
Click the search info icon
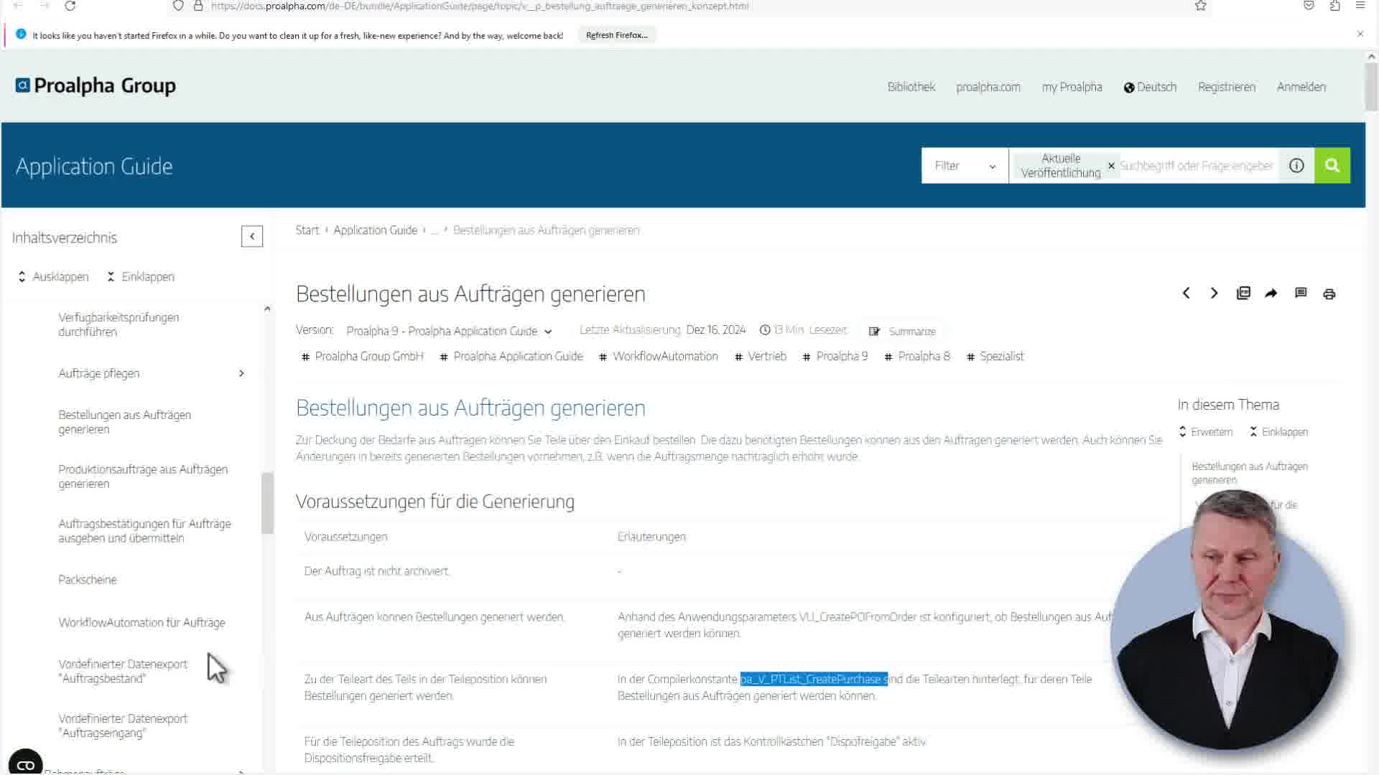tap(1296, 166)
